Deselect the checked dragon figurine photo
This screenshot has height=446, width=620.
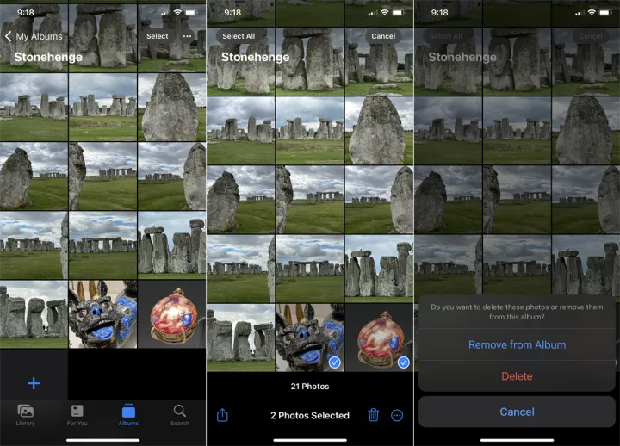coord(309,336)
